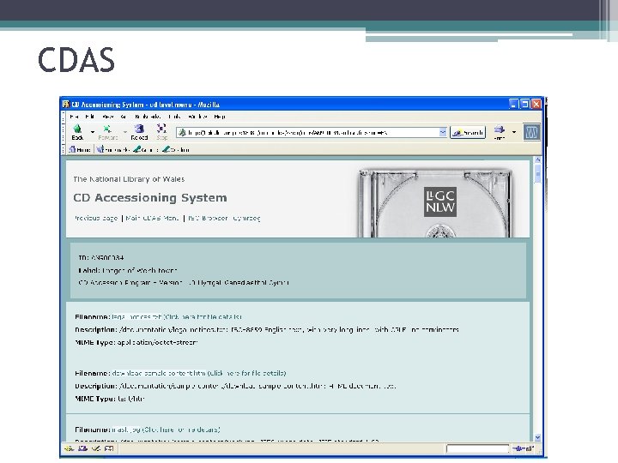Open download sample content.htm details link
Viewport: 618px width, 463px height.
point(199,373)
